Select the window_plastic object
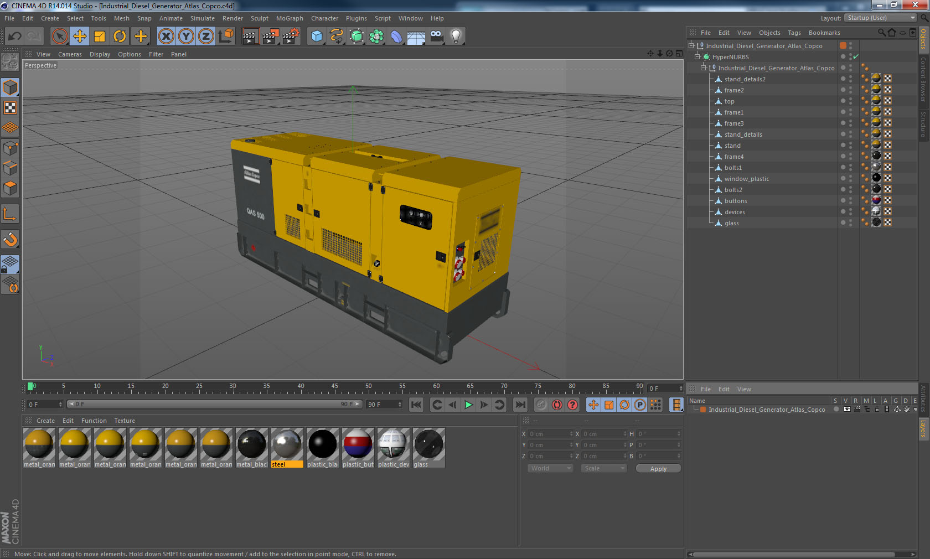The height and width of the screenshot is (559, 930). (x=746, y=179)
